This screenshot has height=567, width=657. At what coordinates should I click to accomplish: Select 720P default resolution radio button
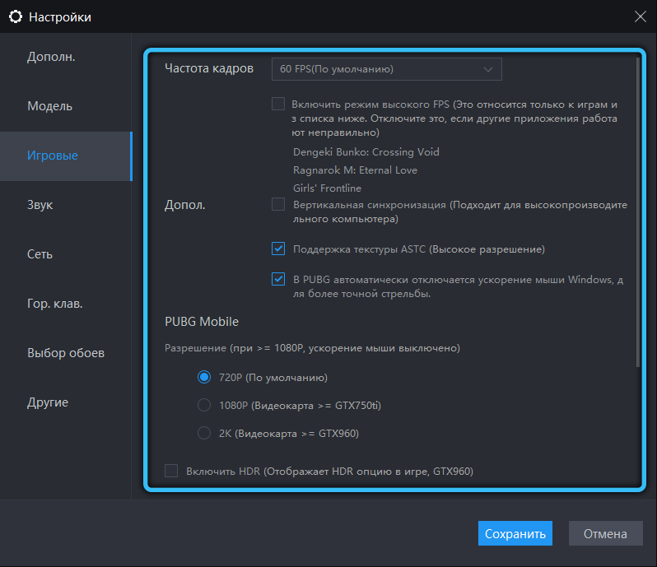point(204,378)
